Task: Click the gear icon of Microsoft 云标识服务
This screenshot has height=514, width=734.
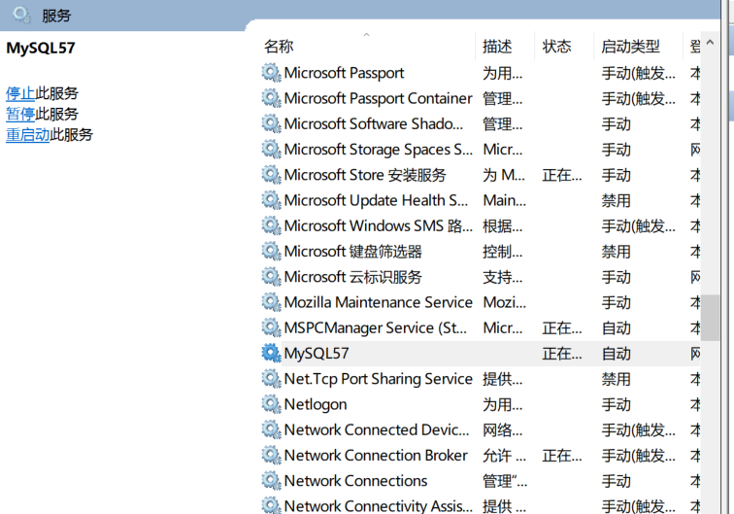Action: click(x=271, y=277)
